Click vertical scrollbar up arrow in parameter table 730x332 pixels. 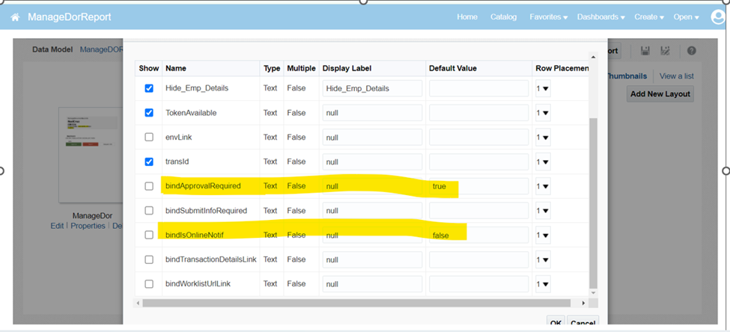[593, 57]
